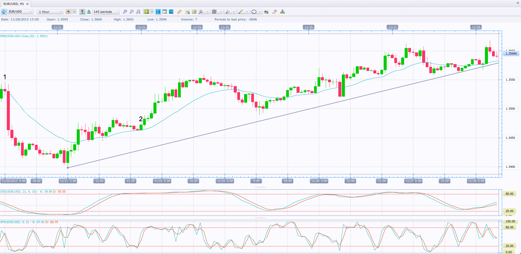This screenshot has width=521, height=254.
Task: Click the SSD stochastic indicator label
Action: [x=33, y=192]
